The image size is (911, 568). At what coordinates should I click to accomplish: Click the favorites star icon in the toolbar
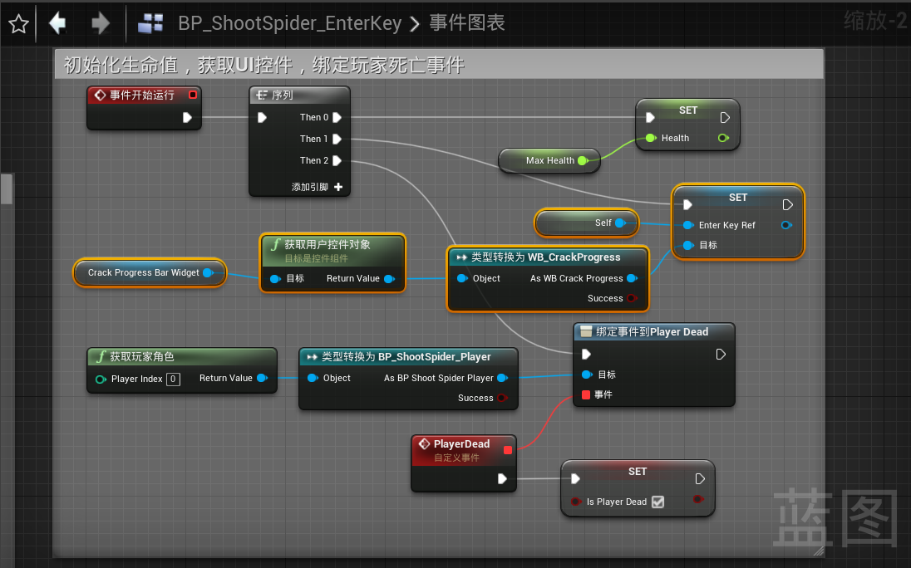[17, 23]
